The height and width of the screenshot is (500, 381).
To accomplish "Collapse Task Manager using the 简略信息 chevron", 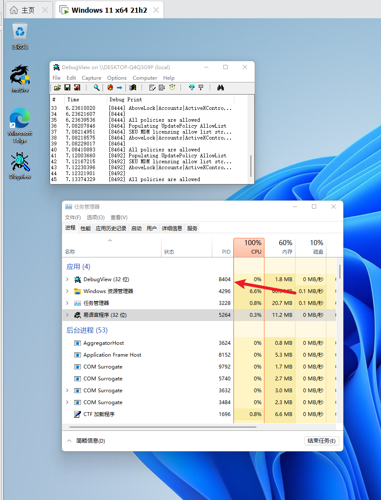I will tap(69, 441).
